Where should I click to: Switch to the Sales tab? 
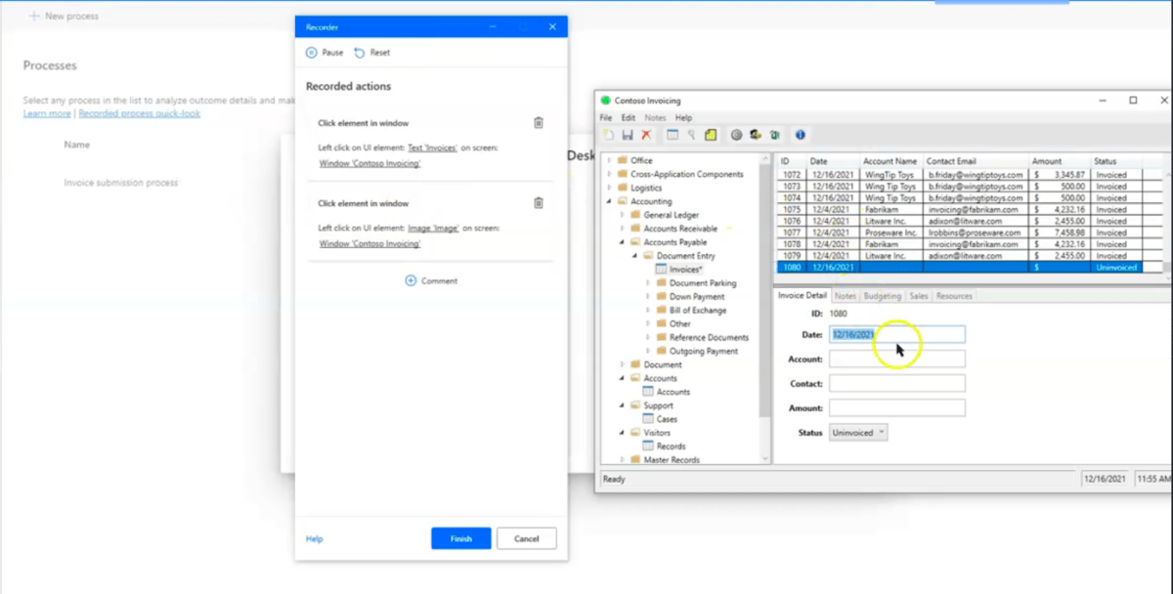point(919,296)
